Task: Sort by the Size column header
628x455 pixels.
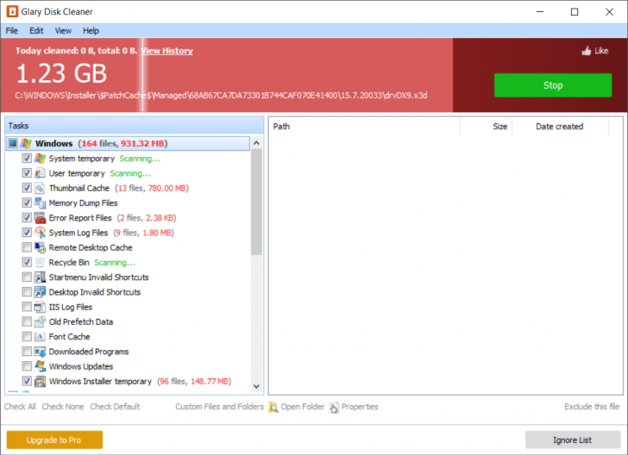Action: click(x=486, y=127)
